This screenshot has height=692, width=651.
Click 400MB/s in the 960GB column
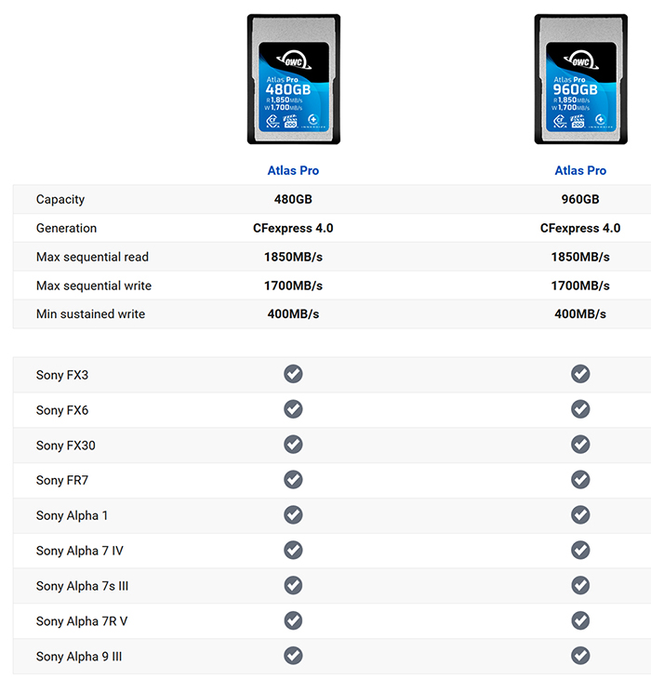[x=580, y=313]
